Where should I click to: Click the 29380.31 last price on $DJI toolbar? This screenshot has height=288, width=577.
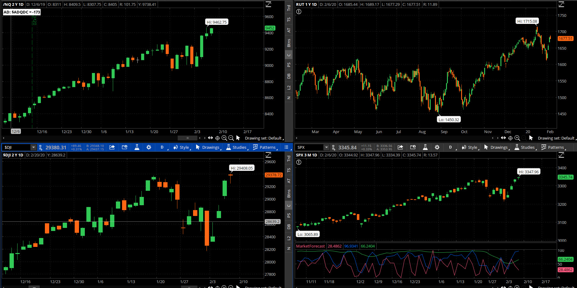tap(56, 148)
